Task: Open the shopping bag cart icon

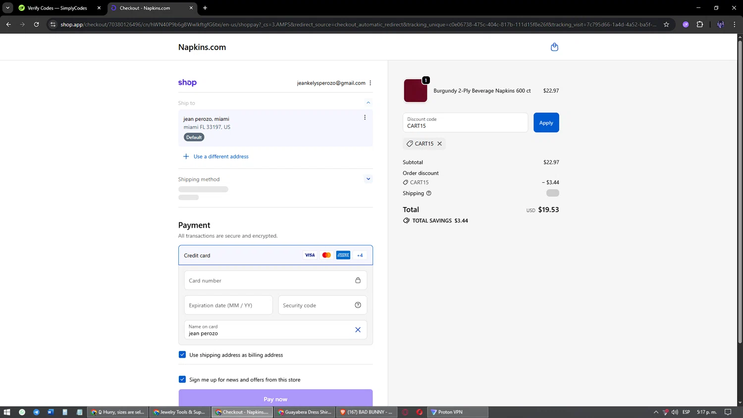Action: click(554, 47)
